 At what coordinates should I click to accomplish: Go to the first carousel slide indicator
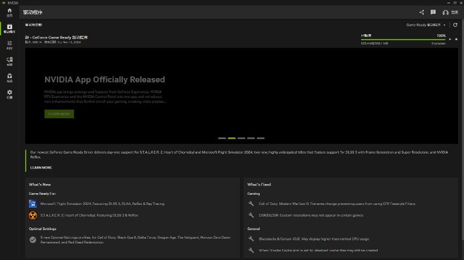click(222, 138)
